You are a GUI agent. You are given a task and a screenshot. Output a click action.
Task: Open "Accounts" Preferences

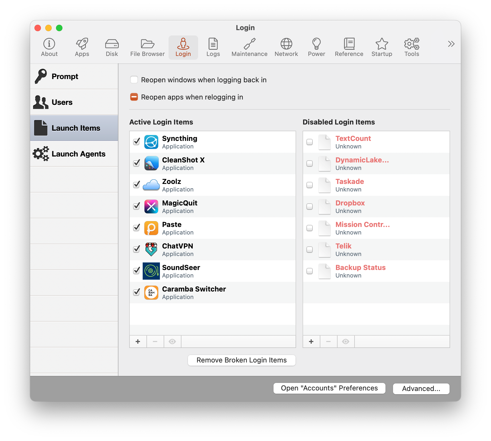tap(329, 388)
